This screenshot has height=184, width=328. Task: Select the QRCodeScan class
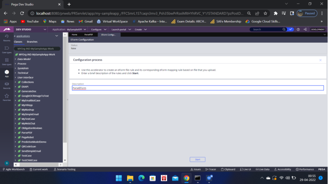click(x=29, y=147)
